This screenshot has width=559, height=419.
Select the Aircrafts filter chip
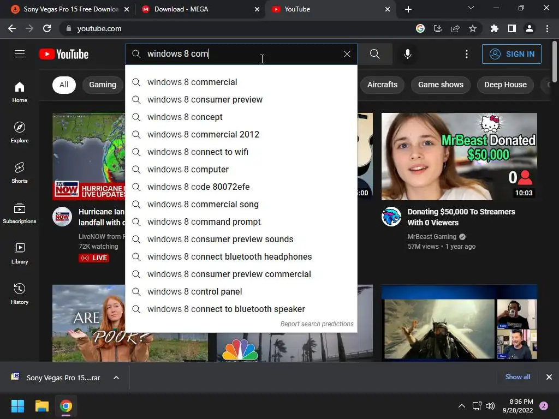[382, 85]
